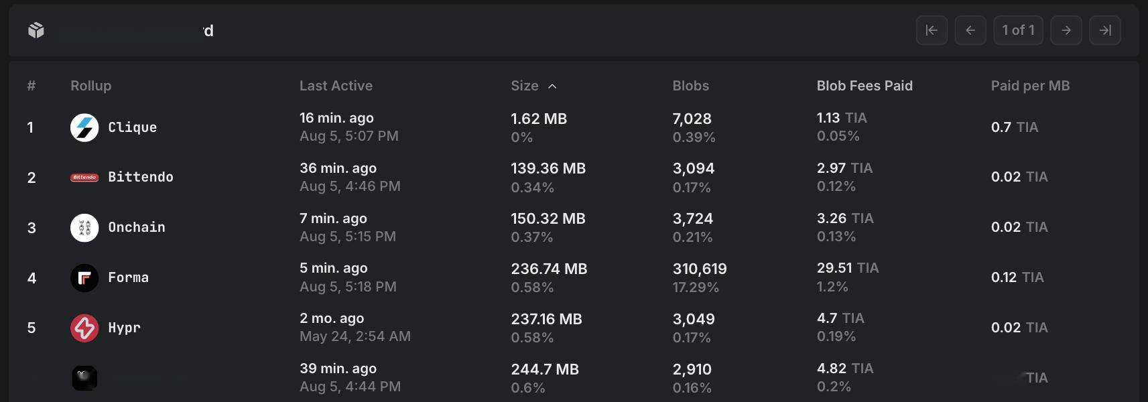The width and height of the screenshot is (1148, 402).
Task: Sort by Blob Fees Paid header
Action: (x=865, y=86)
